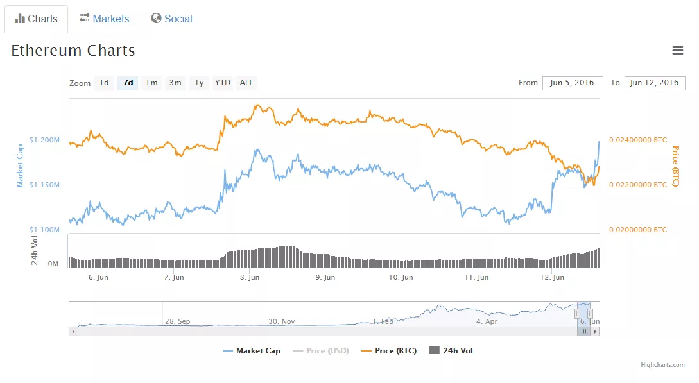This screenshot has width=699, height=383.
Task: Click the navigator scrollbar thumb
Action: click(x=583, y=332)
